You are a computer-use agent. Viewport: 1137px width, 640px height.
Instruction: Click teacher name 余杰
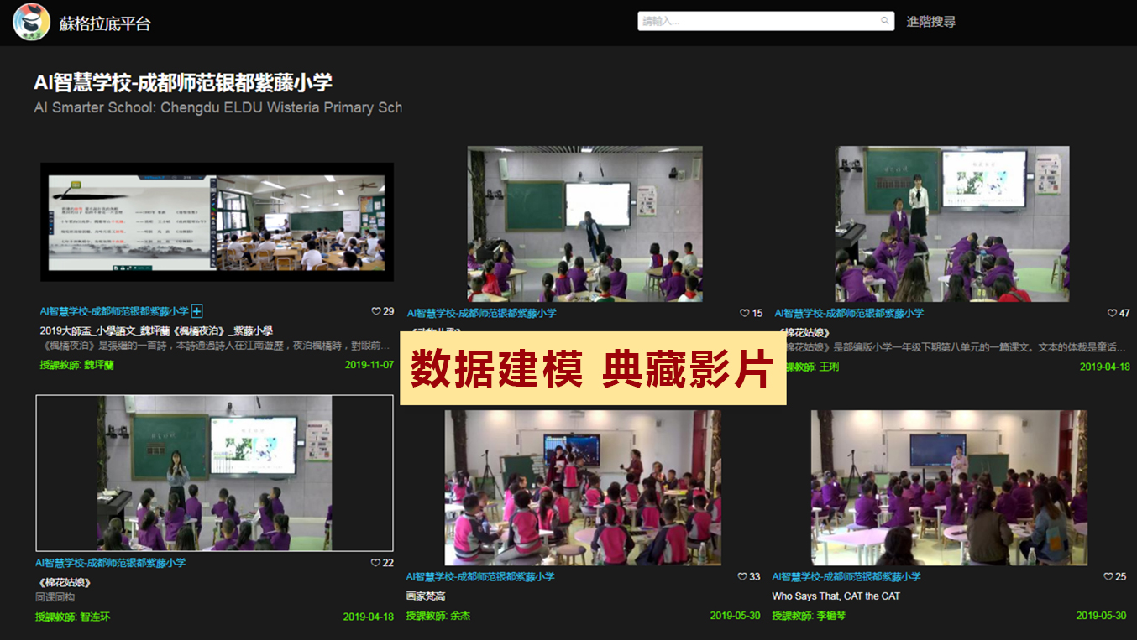point(459,616)
